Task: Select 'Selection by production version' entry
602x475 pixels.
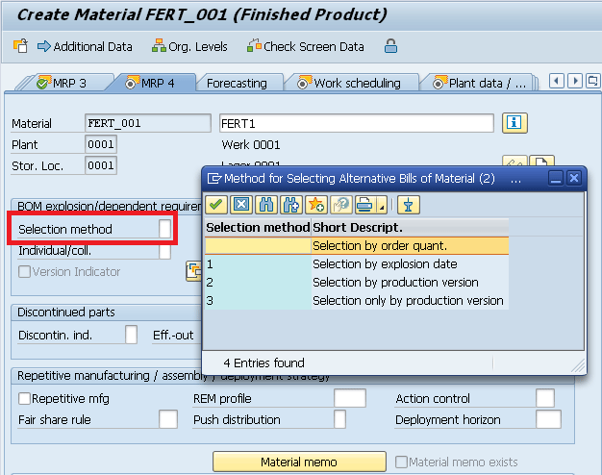Action: pyautogui.click(x=394, y=282)
